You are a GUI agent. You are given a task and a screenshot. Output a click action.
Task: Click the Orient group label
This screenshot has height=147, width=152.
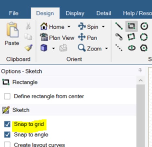pyautogui.click(x=74, y=59)
